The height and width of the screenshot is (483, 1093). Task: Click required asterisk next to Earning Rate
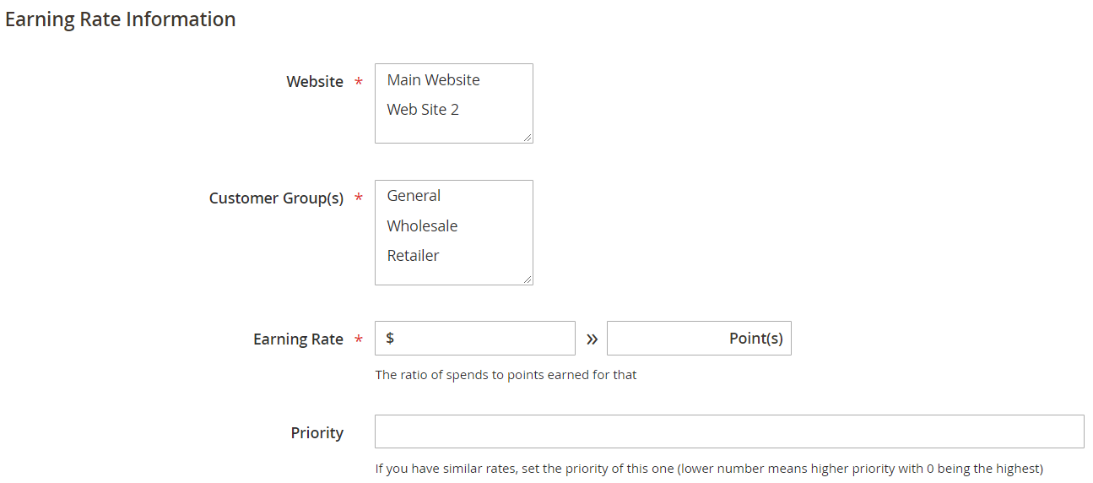pos(359,340)
